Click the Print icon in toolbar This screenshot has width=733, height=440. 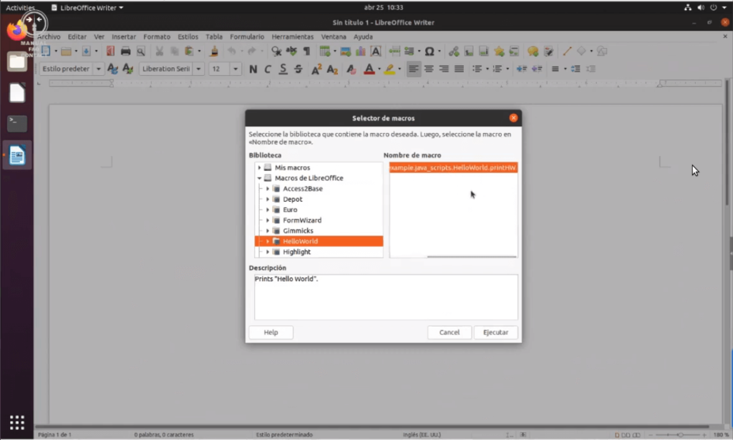pyautogui.click(x=126, y=52)
